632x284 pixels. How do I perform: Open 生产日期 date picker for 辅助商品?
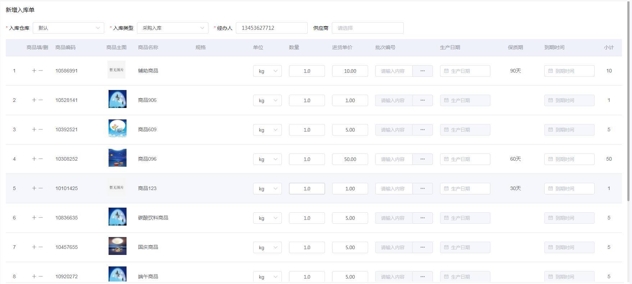[x=465, y=71]
